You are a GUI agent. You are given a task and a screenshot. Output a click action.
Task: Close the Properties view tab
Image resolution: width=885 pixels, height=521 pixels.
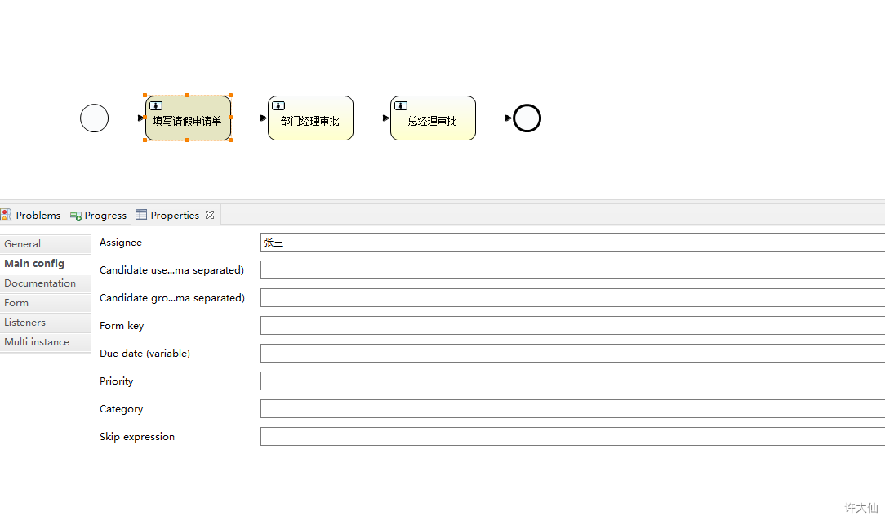click(x=210, y=215)
